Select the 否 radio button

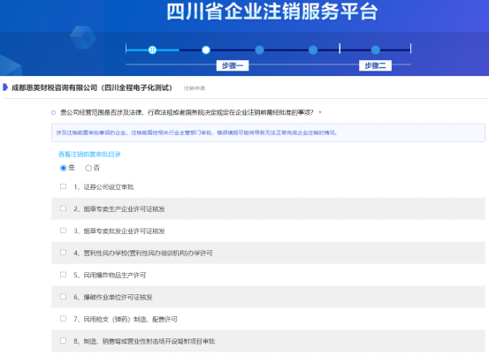(x=88, y=168)
